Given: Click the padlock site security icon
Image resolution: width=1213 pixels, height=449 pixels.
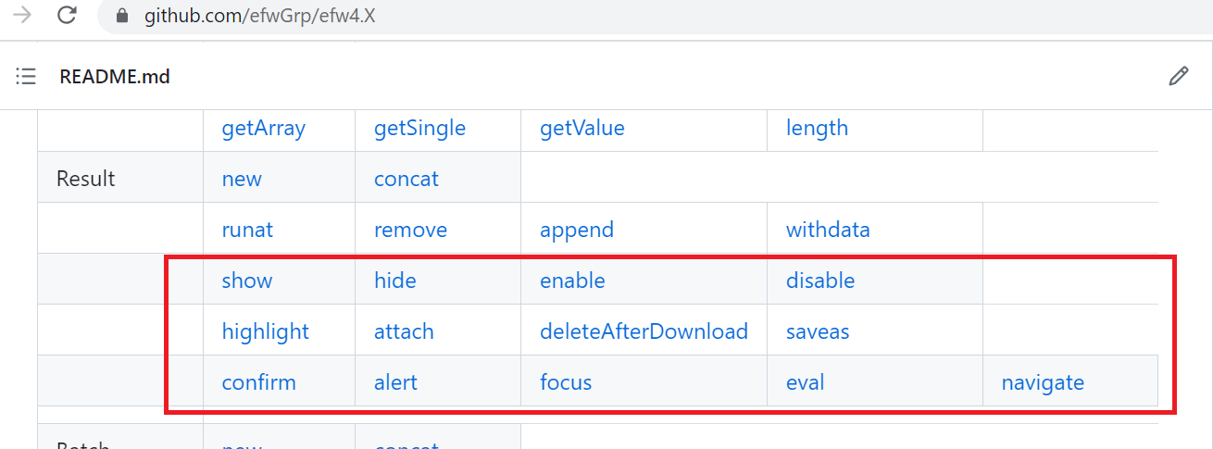Looking at the screenshot, I should click(x=121, y=16).
